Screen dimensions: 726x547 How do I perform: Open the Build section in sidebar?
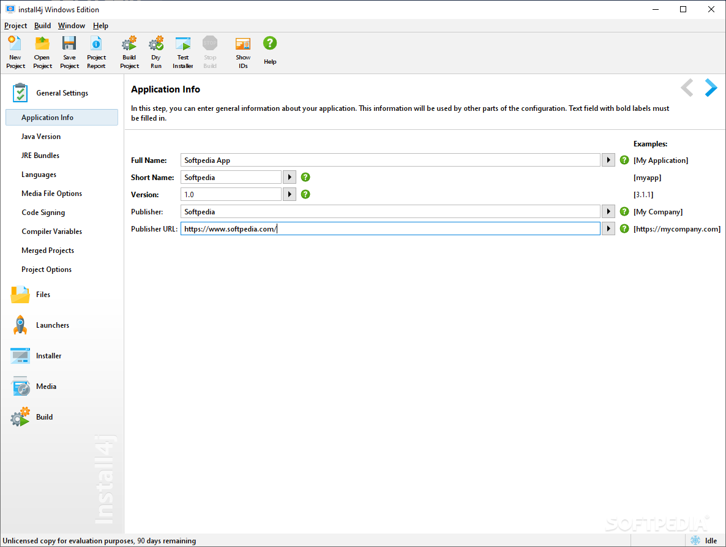[x=45, y=417]
